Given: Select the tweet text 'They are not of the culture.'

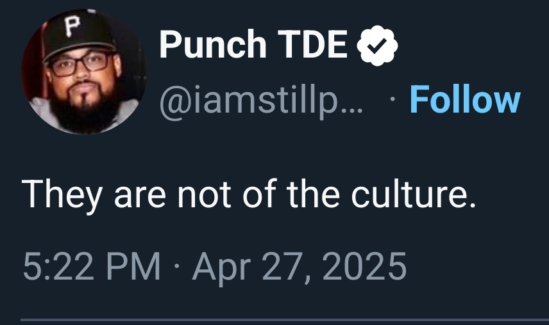Looking at the screenshot, I should [249, 194].
